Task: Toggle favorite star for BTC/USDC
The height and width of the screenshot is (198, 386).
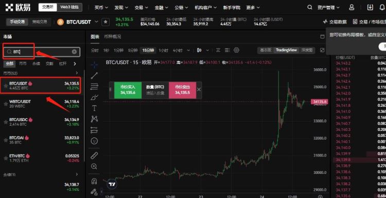Action: click(6, 122)
